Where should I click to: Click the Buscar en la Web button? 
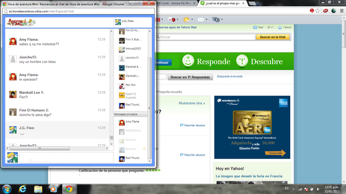point(272,37)
